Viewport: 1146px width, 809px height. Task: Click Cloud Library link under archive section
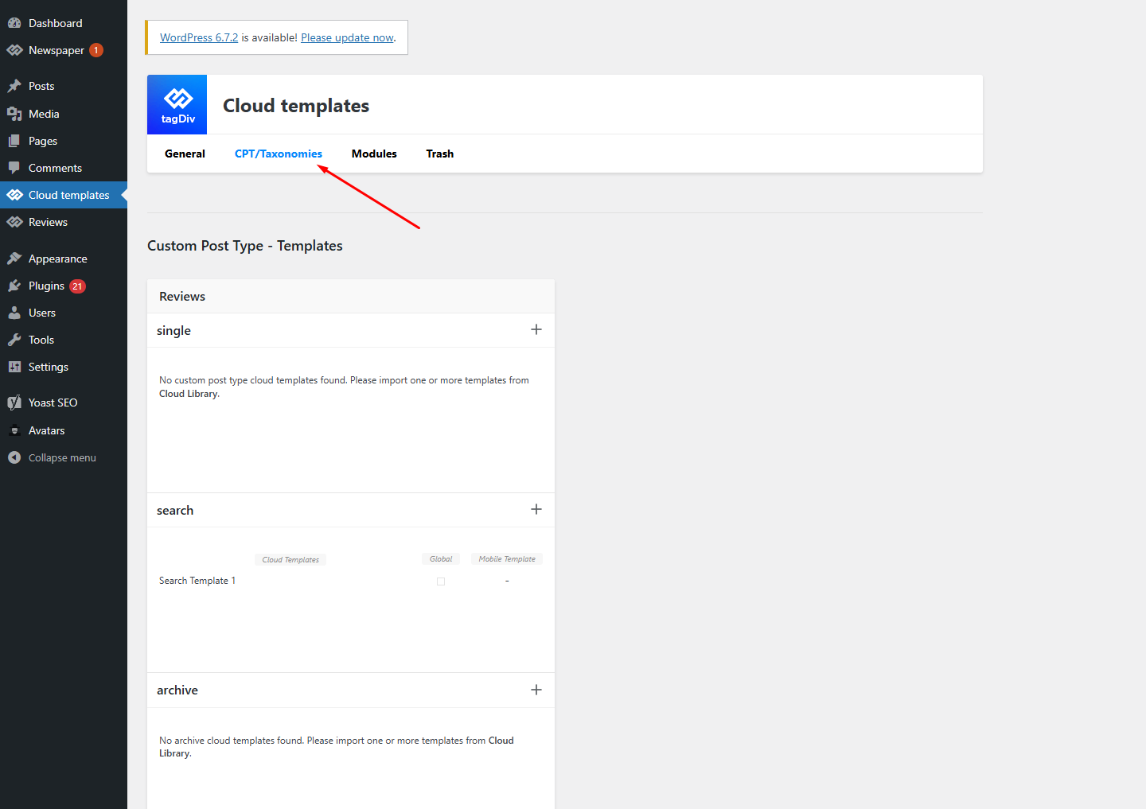pos(337,747)
